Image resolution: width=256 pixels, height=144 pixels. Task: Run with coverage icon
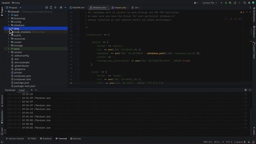230,3
